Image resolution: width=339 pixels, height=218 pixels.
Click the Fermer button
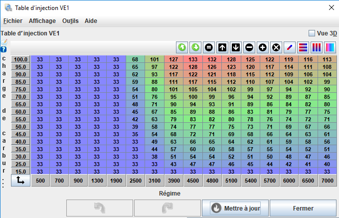coord(303,208)
